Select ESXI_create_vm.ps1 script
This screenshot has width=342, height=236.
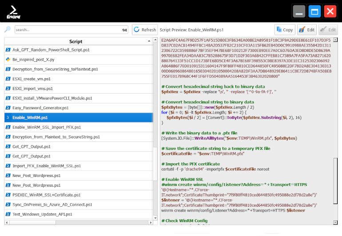[x=32, y=79]
